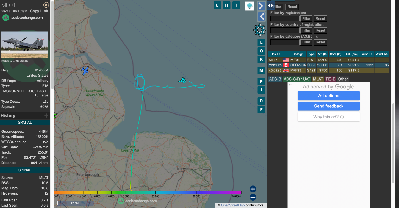Click the Reset button for registration filter
Screen dimensions: 399x208
320,19
